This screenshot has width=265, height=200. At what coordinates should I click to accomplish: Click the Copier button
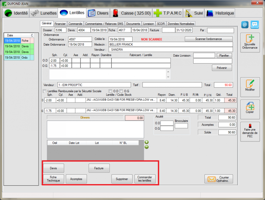click(250, 109)
